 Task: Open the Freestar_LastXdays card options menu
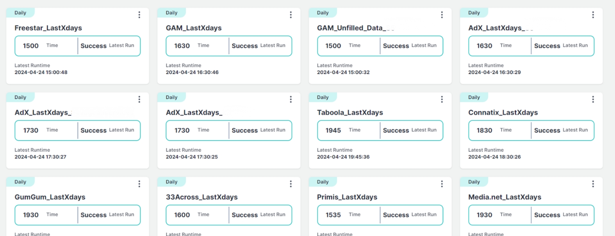pos(139,15)
